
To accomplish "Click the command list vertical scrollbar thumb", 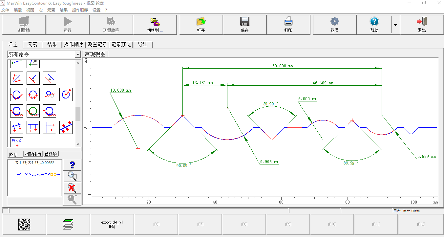I will click(78, 114).
